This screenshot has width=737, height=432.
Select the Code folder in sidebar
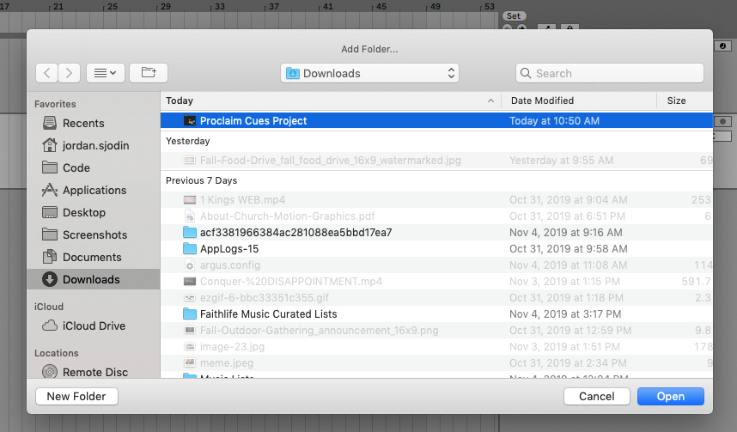(x=76, y=167)
